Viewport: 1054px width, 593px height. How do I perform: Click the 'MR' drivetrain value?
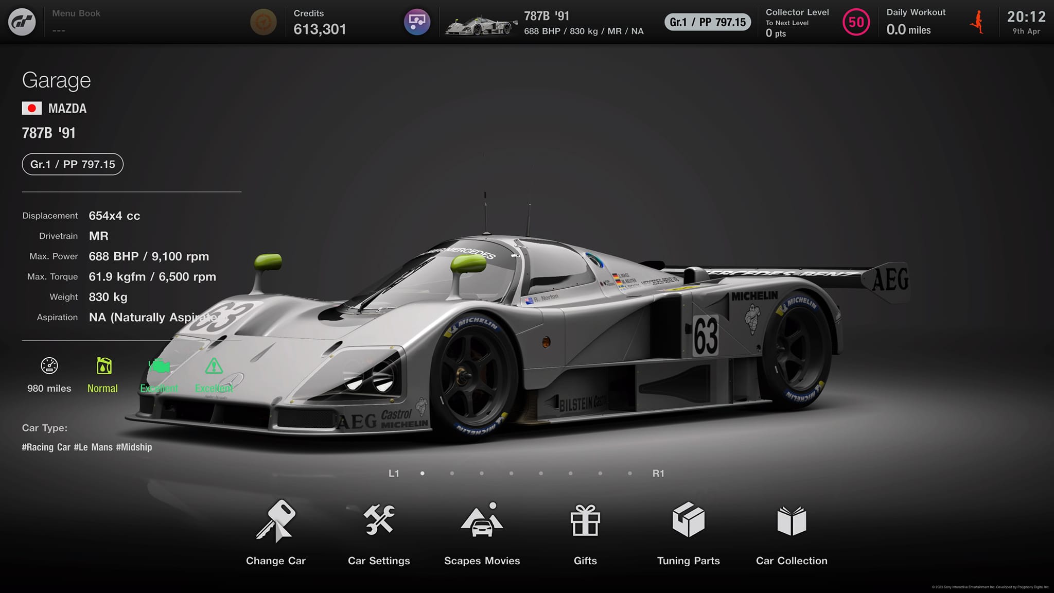pos(98,236)
